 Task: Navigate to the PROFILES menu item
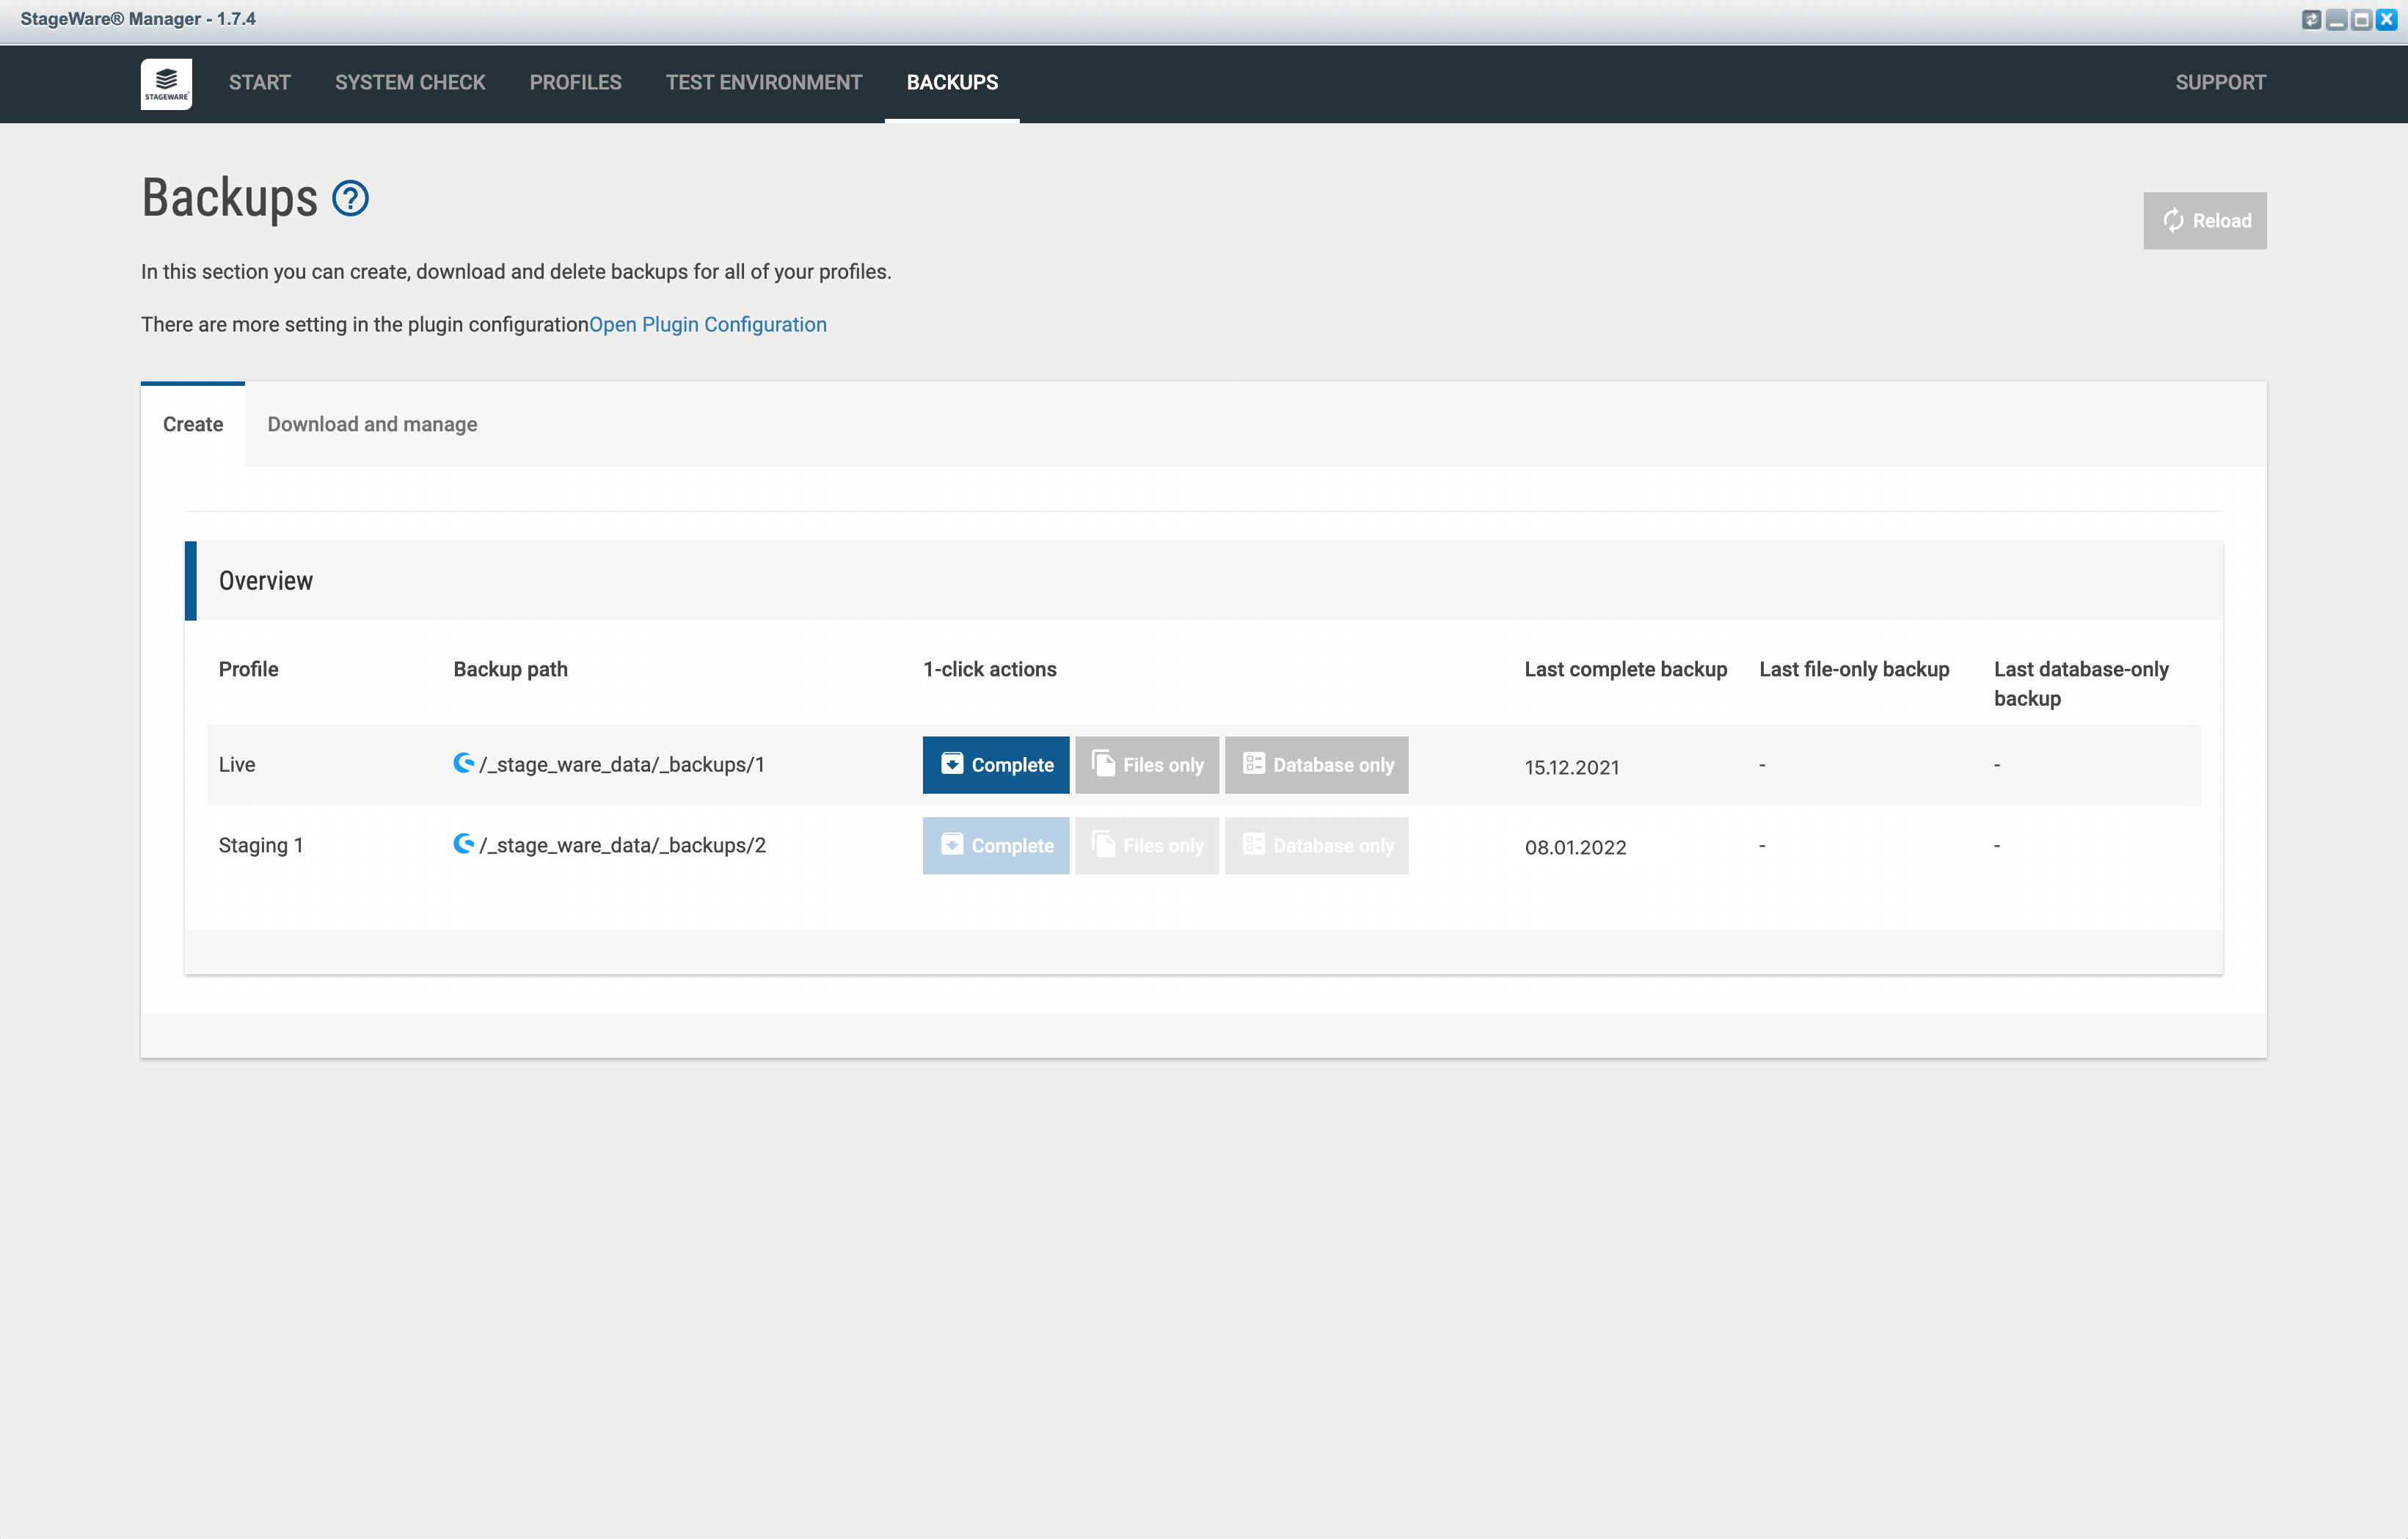coord(576,82)
